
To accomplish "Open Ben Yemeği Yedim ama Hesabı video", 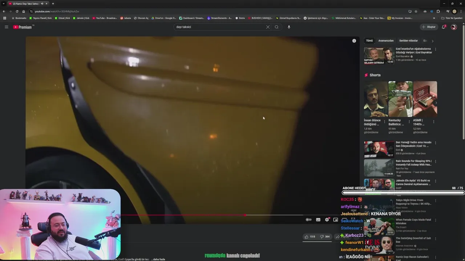I will [379, 149].
